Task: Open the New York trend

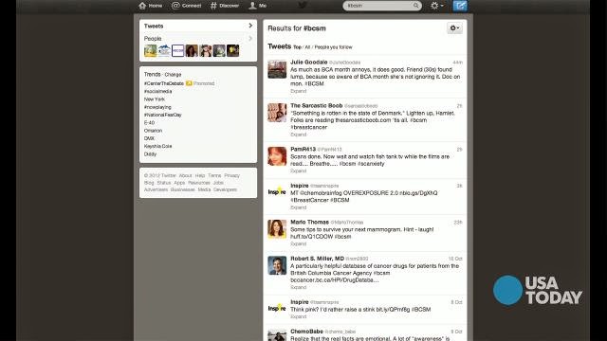Action: 154,99
